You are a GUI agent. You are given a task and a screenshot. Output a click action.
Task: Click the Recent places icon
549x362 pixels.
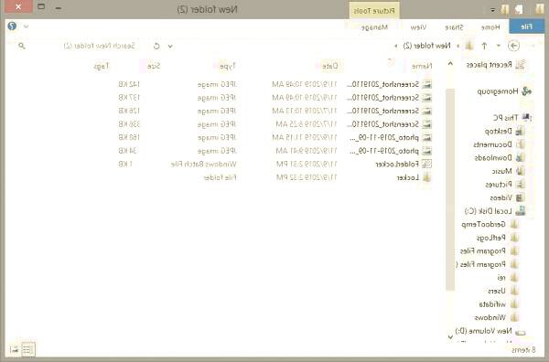tap(521, 65)
